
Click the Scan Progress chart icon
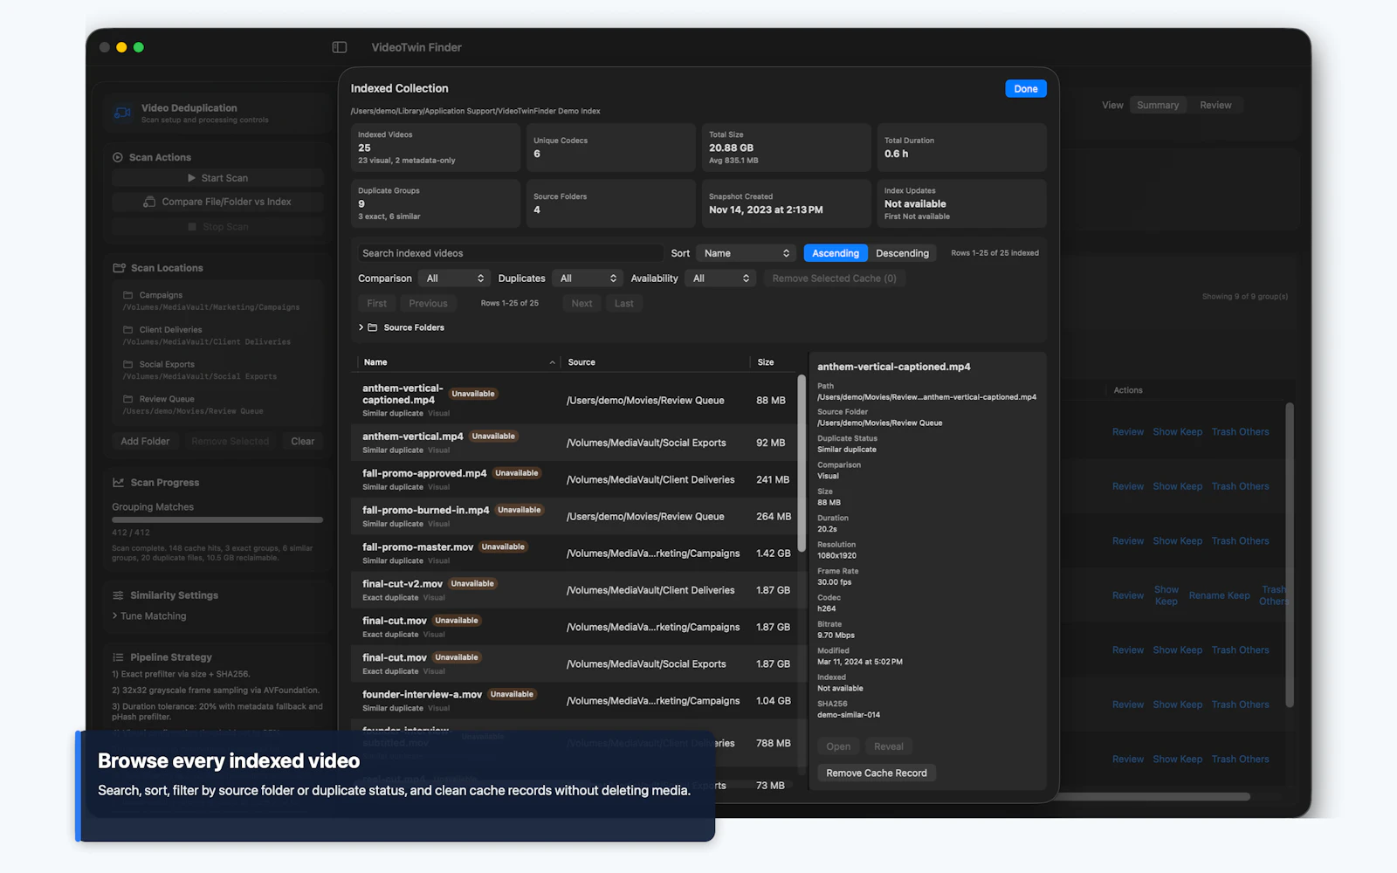coord(118,482)
